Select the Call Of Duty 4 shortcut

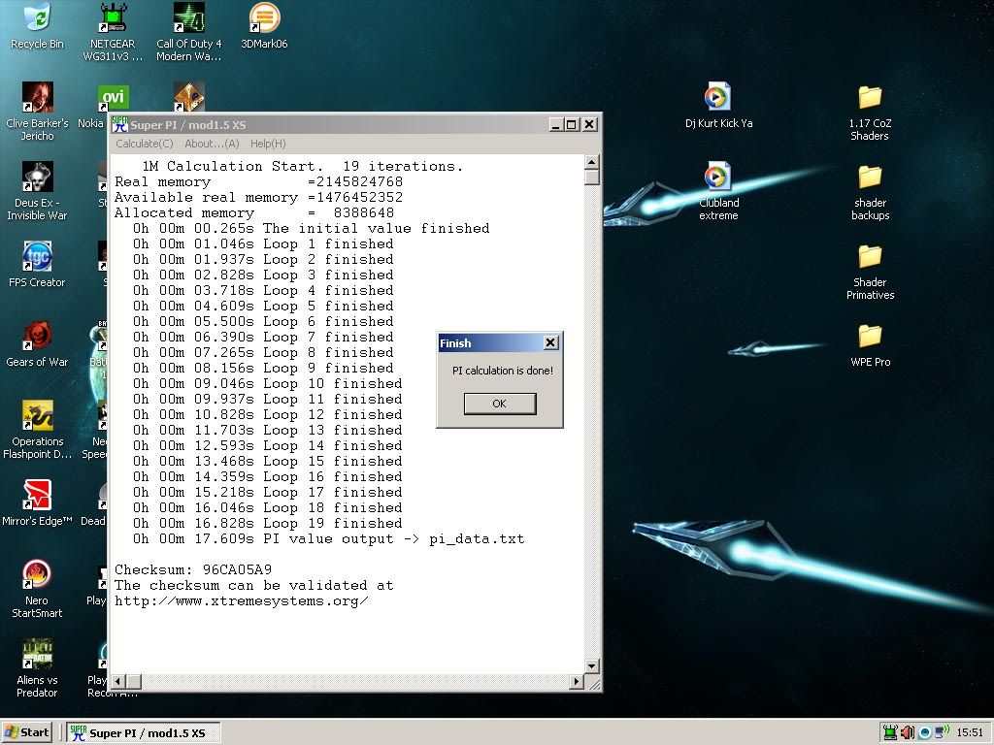point(189,32)
